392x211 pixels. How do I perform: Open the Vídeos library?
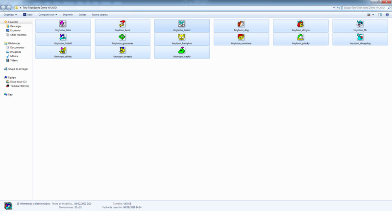click(x=14, y=60)
